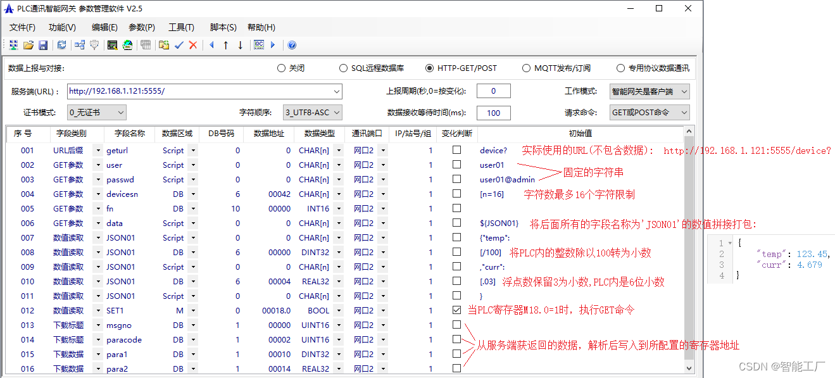Open a saved parameter file
This screenshot has width=835, height=378.
[x=28, y=44]
